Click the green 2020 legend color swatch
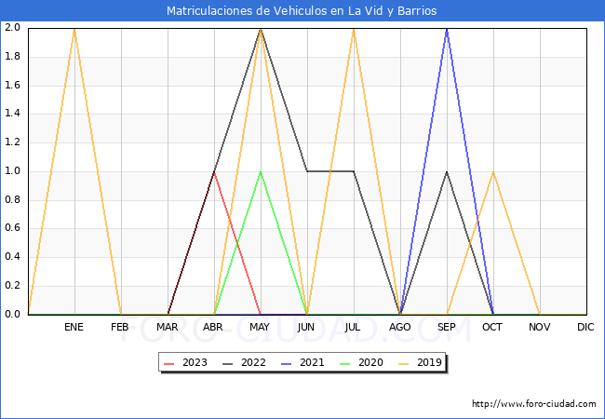The width and height of the screenshot is (605, 419). (345, 363)
